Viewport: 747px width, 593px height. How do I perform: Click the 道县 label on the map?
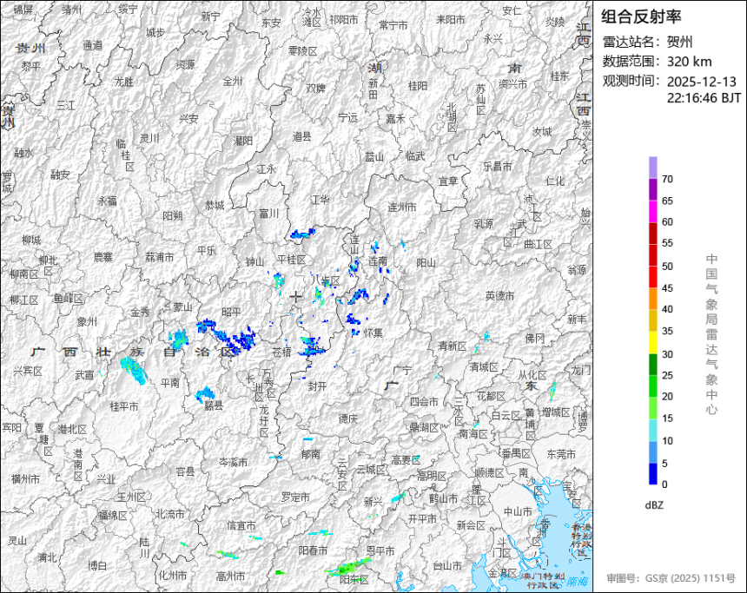click(x=301, y=136)
